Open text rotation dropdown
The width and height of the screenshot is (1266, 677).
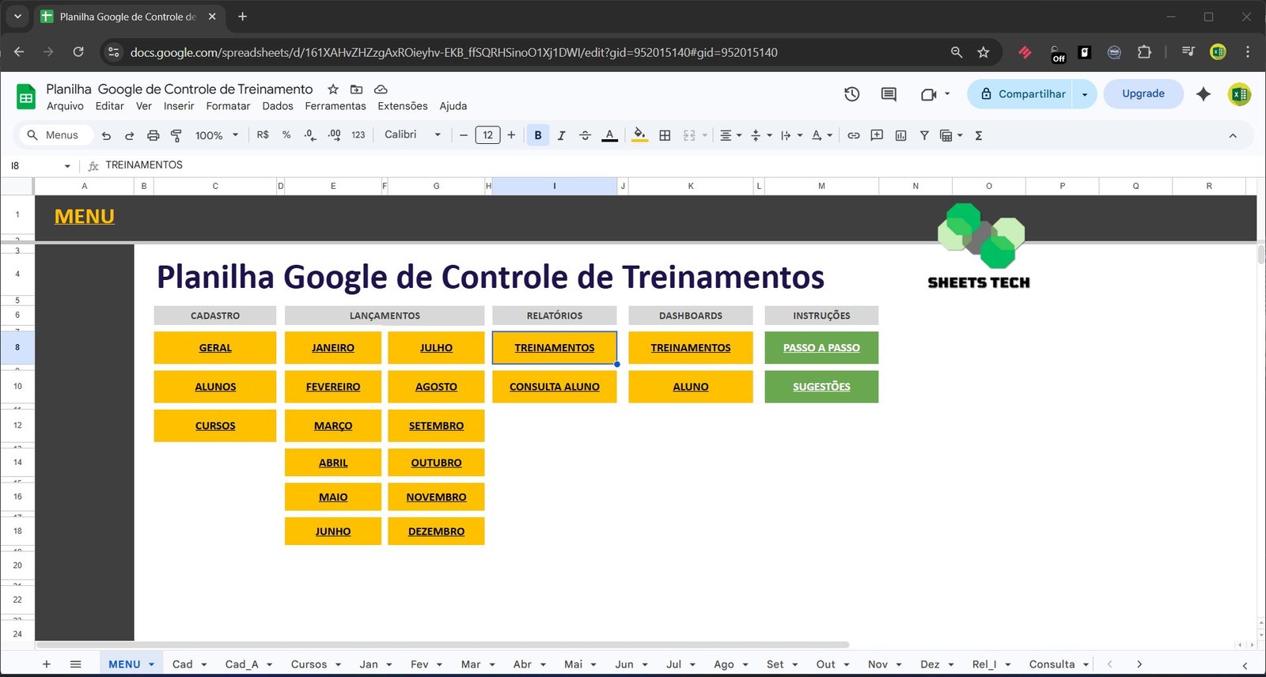tap(822, 135)
